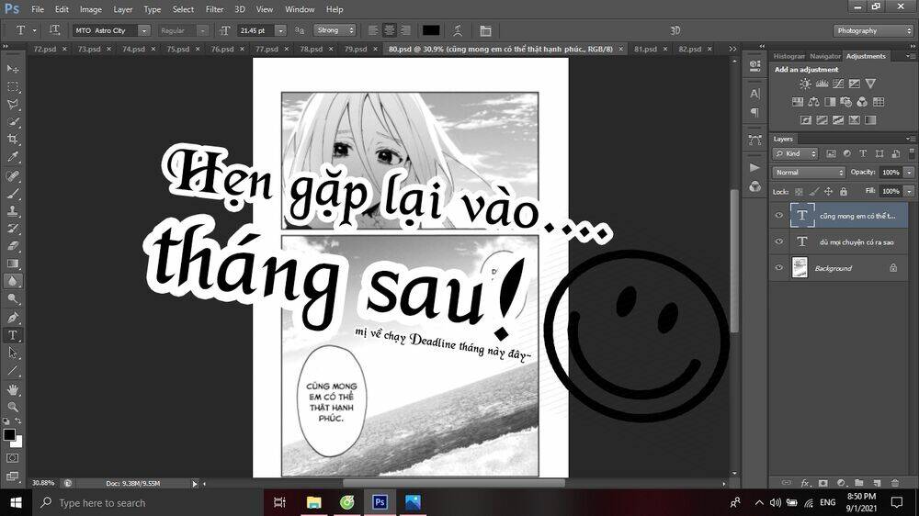Switch to the 79.psd document tab
Screen dimensions: 919x516
(355, 49)
